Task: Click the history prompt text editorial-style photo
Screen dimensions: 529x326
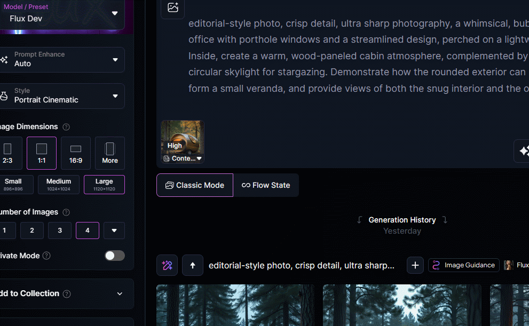Action: tap(301, 265)
